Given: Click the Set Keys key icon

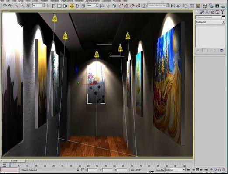Looking at the screenshot, I should pyautogui.click(x=151, y=171).
